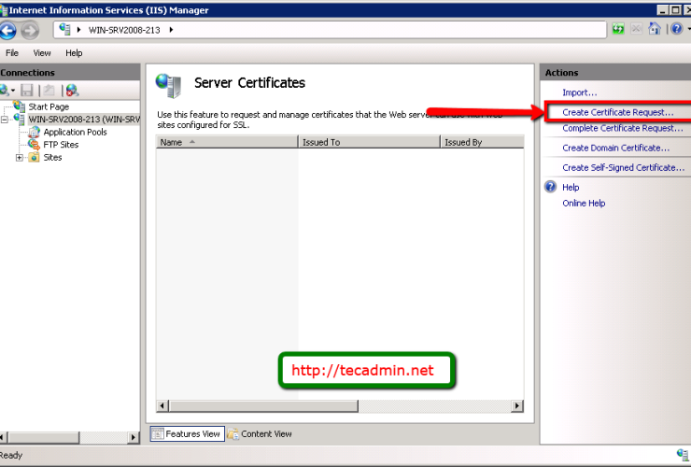Expand the Sites tree node
This screenshot has height=467, width=691.
pyautogui.click(x=20, y=158)
